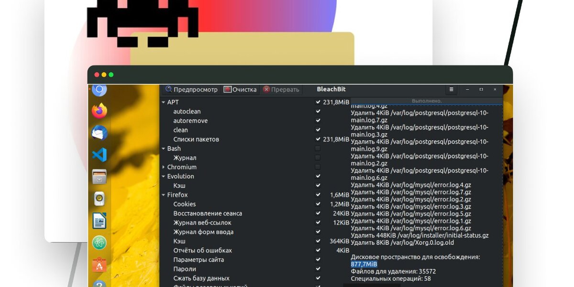Click the 24KiB size value
This screenshot has height=287, width=574.
(341, 213)
